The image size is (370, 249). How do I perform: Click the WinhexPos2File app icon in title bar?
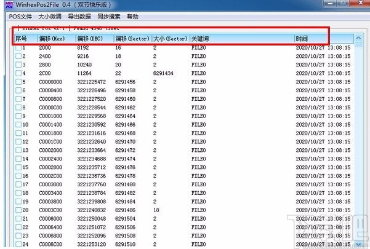click(9, 4)
